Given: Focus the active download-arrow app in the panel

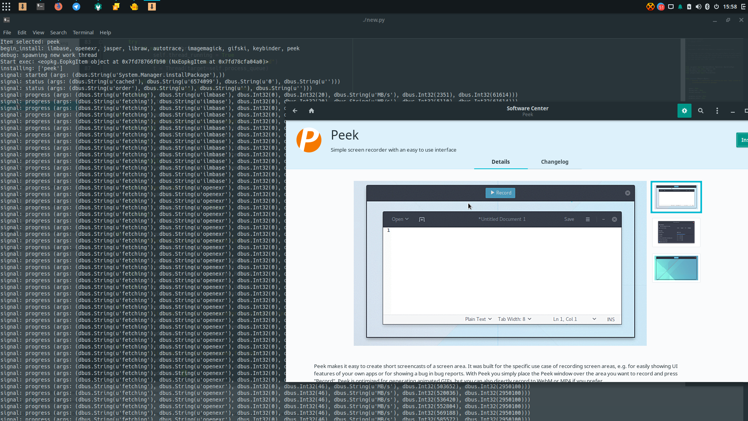Looking at the screenshot, I should tap(152, 7).
